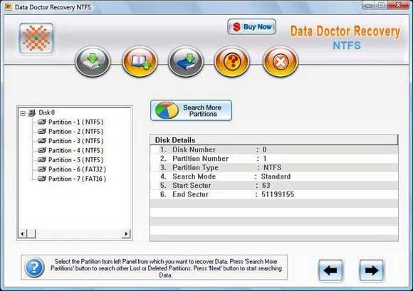Screen dimensions: 413x291
Task: Click the Partition Type NTFS row
Action: pos(274,168)
